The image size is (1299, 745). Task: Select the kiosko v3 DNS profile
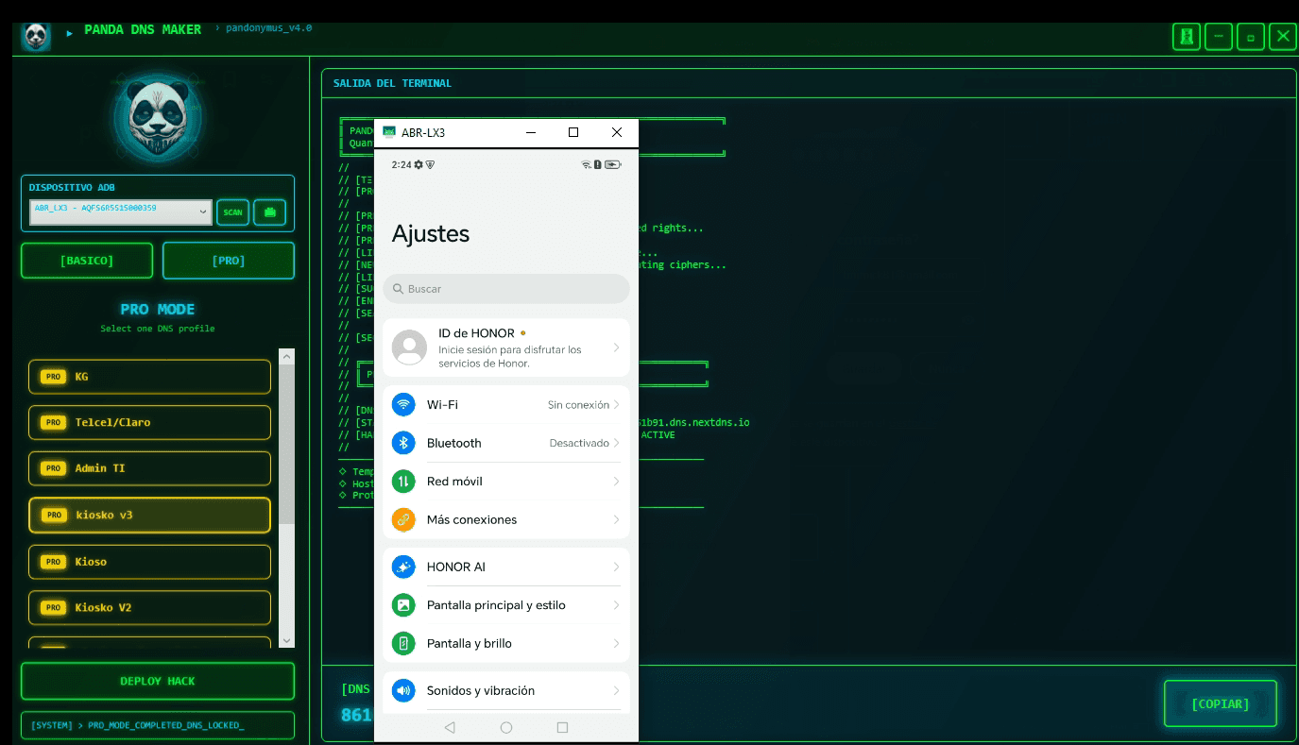pos(149,515)
